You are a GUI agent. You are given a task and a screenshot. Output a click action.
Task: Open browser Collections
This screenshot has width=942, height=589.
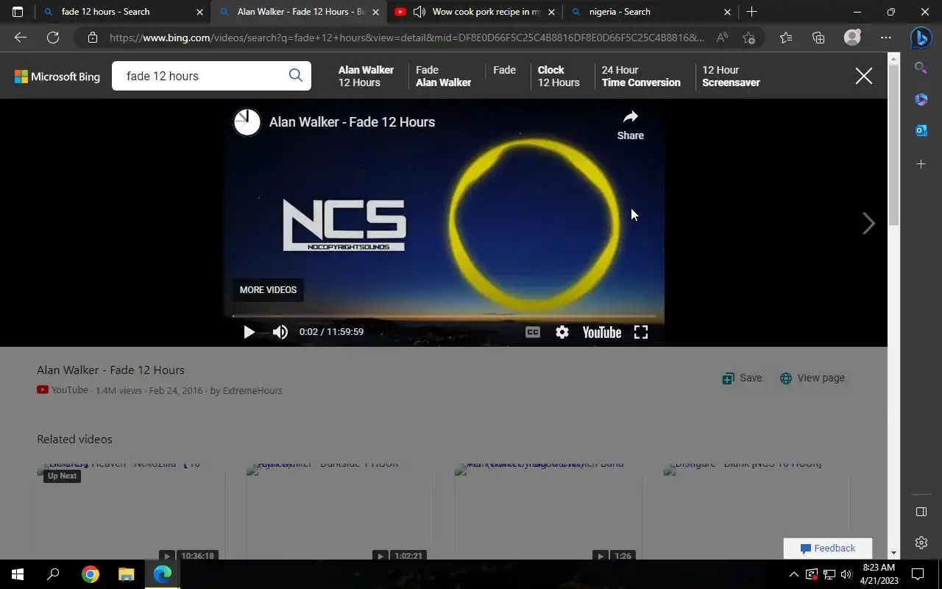coord(818,38)
